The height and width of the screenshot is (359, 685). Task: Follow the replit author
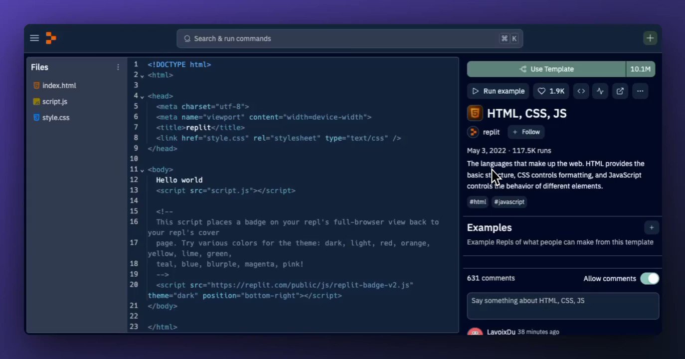click(526, 132)
